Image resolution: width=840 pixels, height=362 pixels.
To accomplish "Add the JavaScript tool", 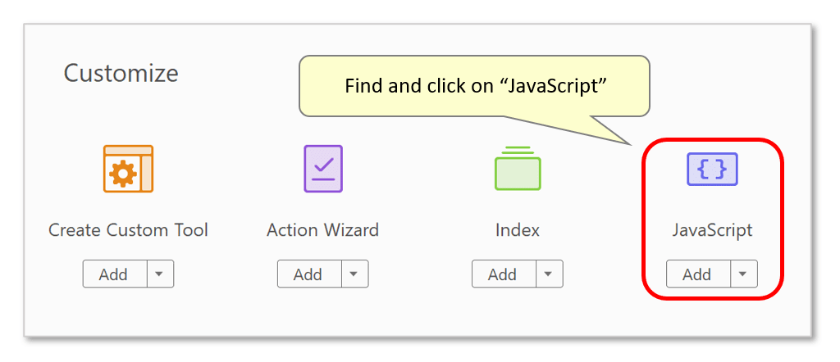I will pyautogui.click(x=697, y=274).
